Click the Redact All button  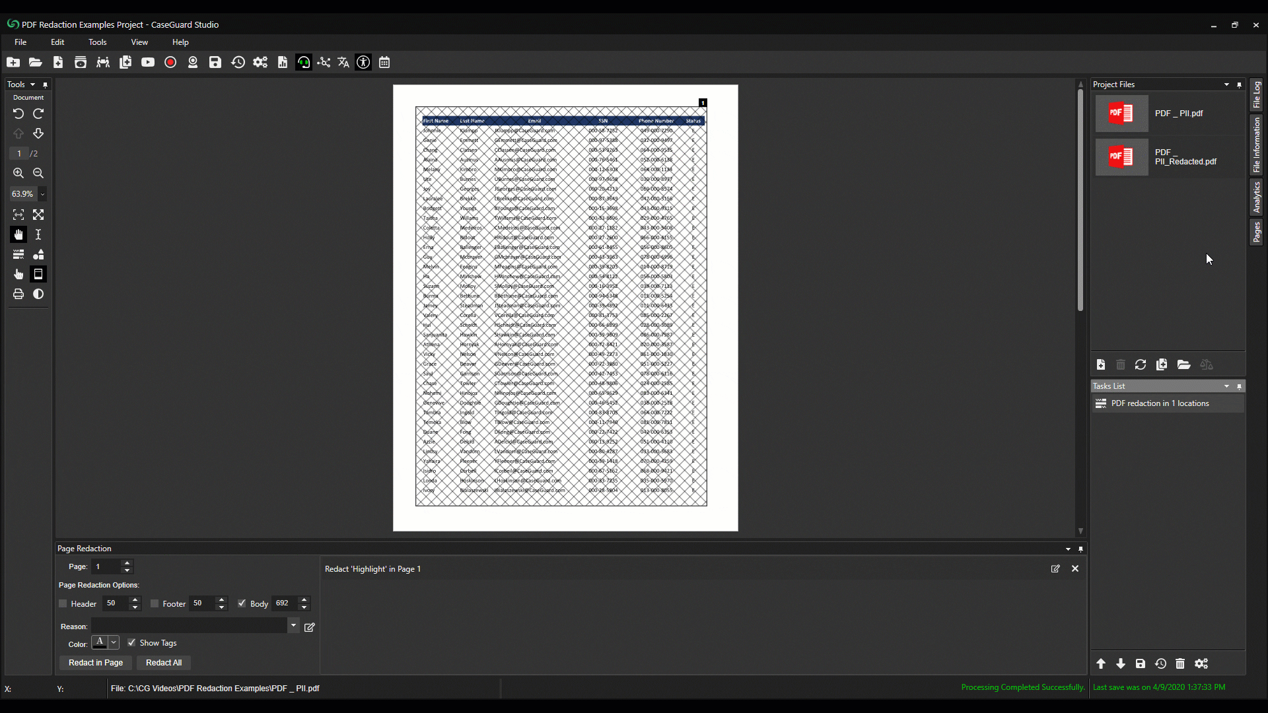coord(163,663)
